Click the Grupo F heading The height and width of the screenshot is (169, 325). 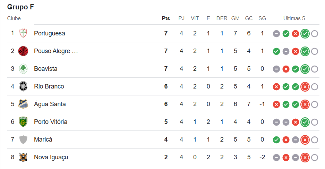[x=21, y=7]
